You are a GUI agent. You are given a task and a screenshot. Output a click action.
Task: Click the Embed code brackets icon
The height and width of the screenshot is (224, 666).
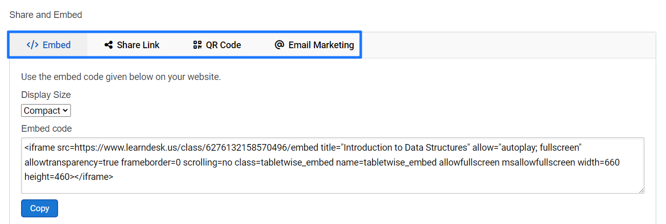tap(32, 45)
